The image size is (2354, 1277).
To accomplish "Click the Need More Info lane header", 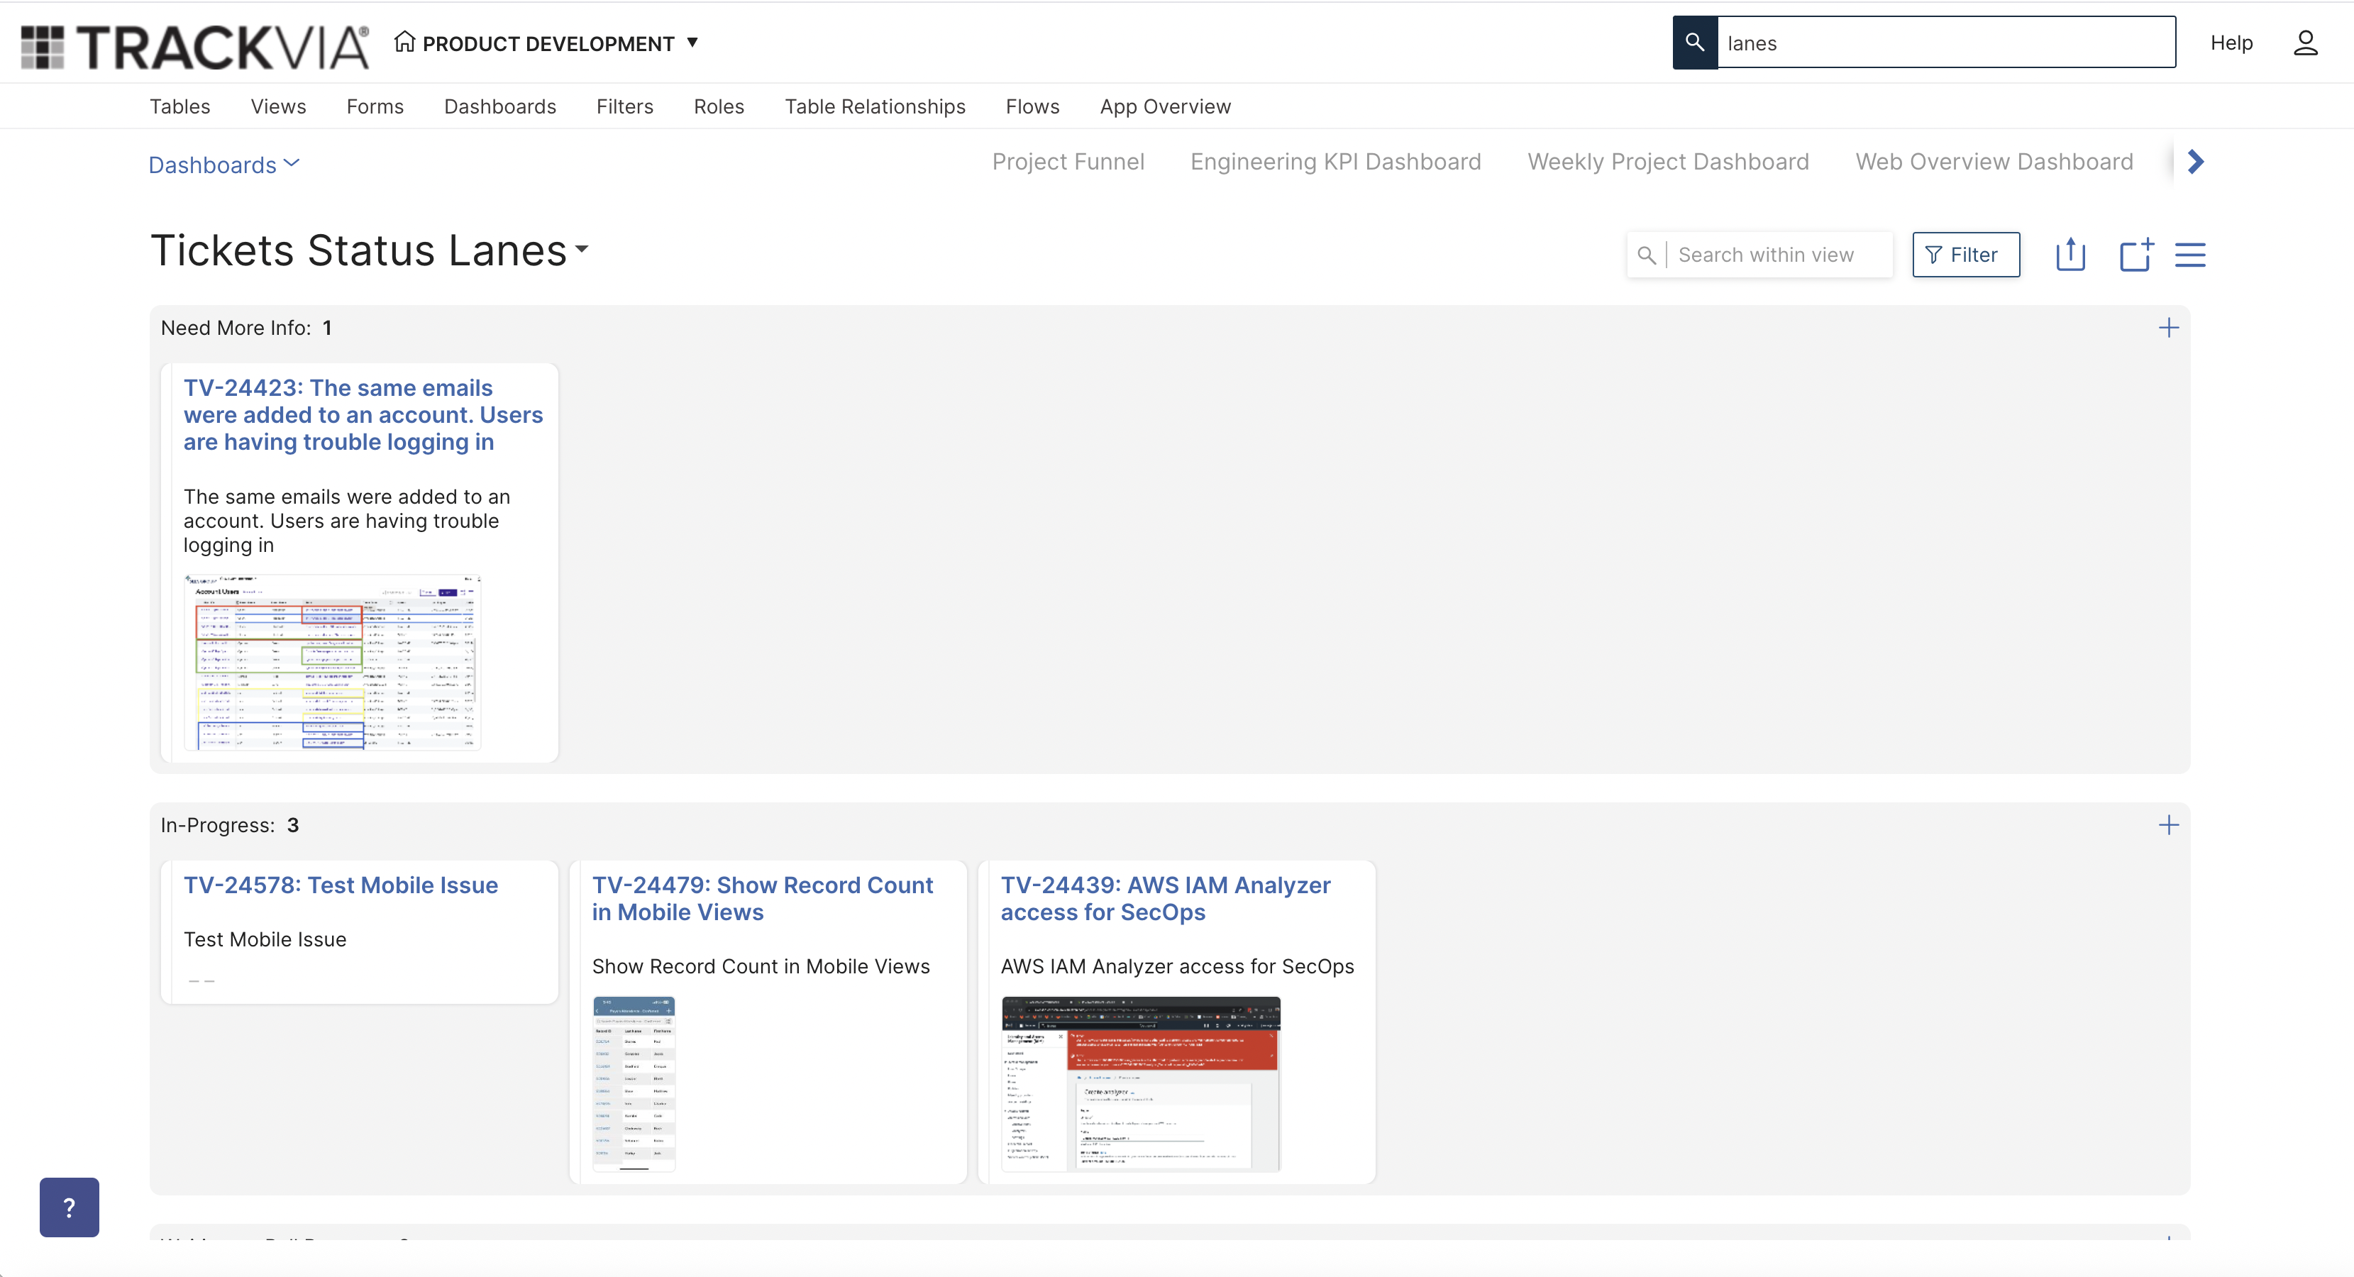I will (247, 328).
